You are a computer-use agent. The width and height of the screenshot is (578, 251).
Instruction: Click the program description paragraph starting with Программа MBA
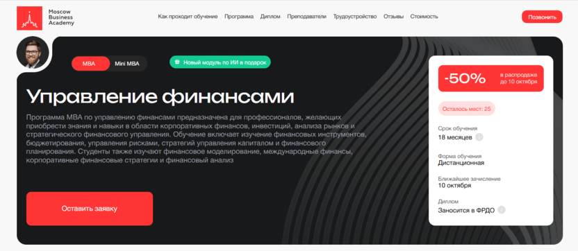(x=197, y=139)
